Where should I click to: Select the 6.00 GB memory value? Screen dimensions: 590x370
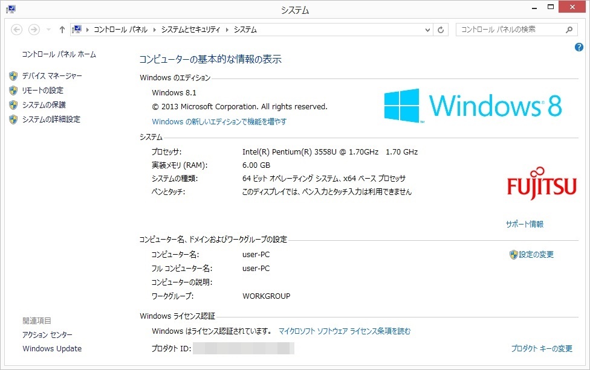256,165
